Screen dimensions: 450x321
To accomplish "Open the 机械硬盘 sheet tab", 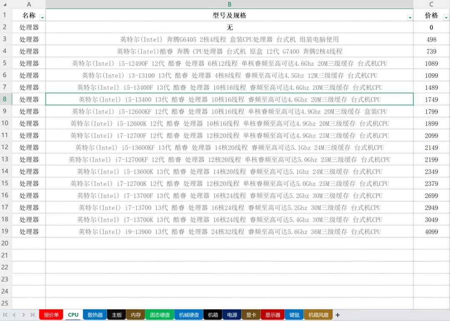I will point(189,315).
